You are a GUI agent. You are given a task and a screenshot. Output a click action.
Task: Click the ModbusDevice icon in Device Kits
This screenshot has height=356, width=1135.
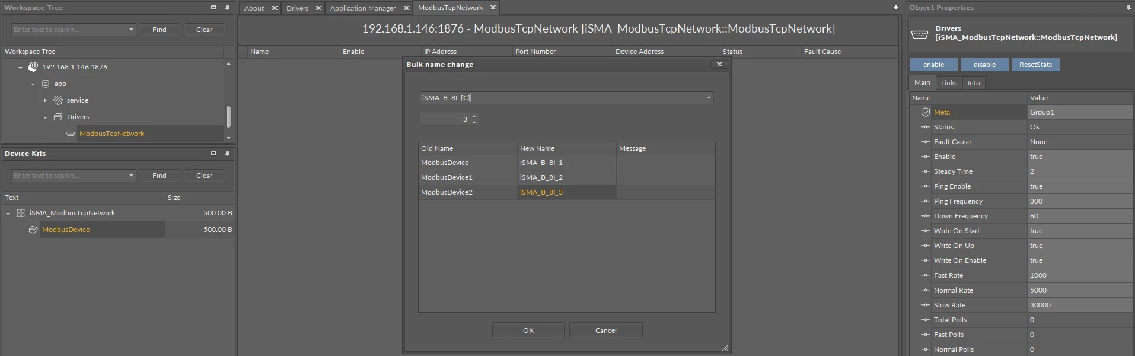click(33, 230)
